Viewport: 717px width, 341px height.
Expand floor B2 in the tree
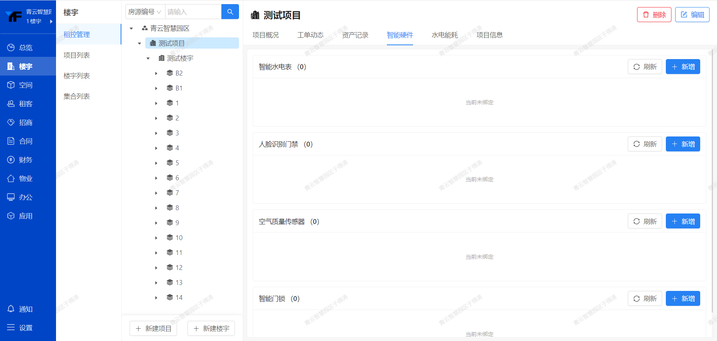pos(156,73)
